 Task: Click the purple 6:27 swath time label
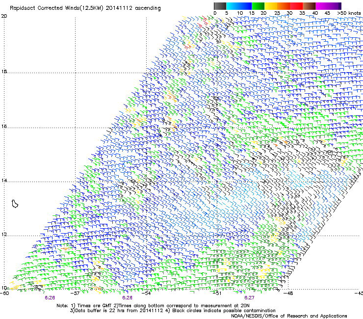coord(249,298)
